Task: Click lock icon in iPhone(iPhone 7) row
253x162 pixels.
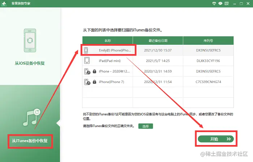Action: (94, 82)
